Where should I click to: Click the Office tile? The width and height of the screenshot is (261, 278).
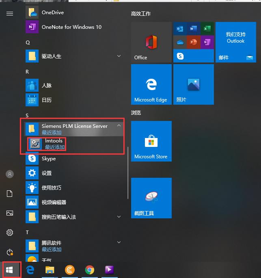[151, 42]
